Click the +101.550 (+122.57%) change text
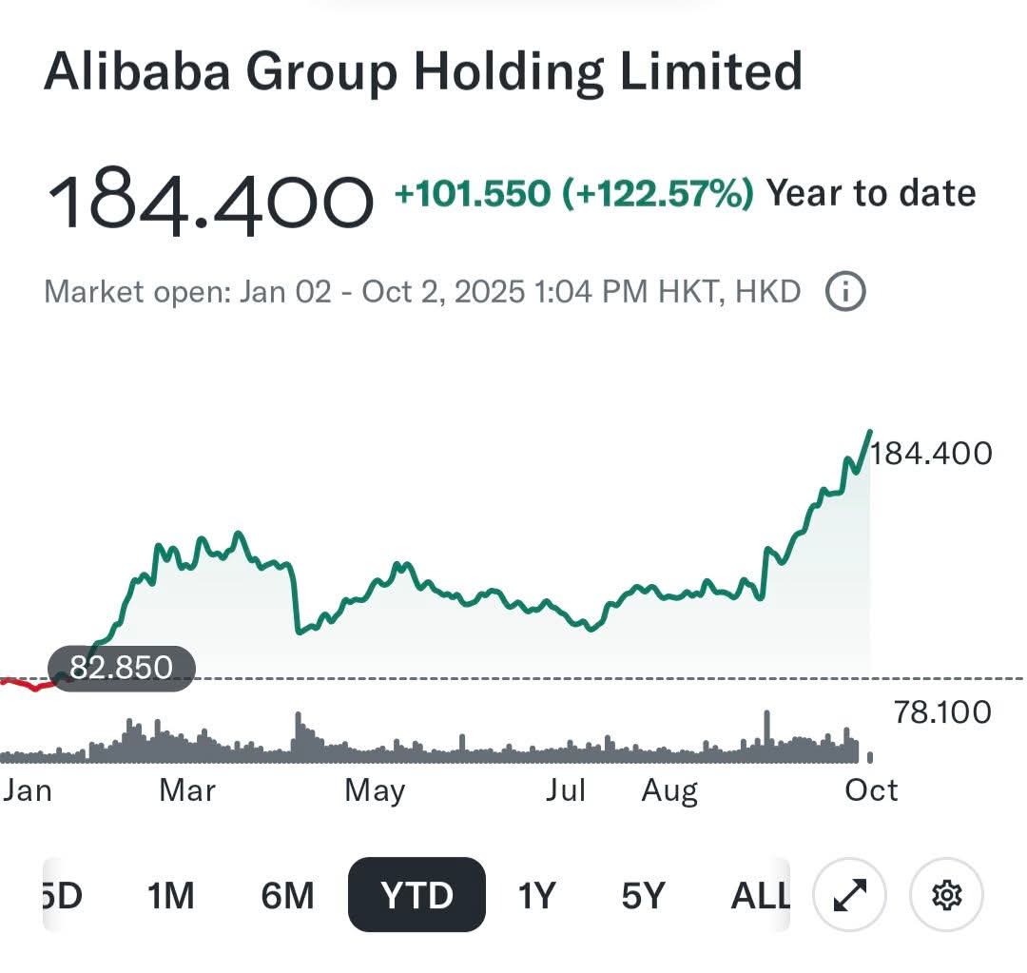The image size is (1027, 973). point(573,194)
